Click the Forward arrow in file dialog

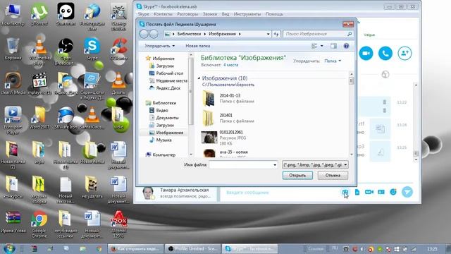[154, 34]
